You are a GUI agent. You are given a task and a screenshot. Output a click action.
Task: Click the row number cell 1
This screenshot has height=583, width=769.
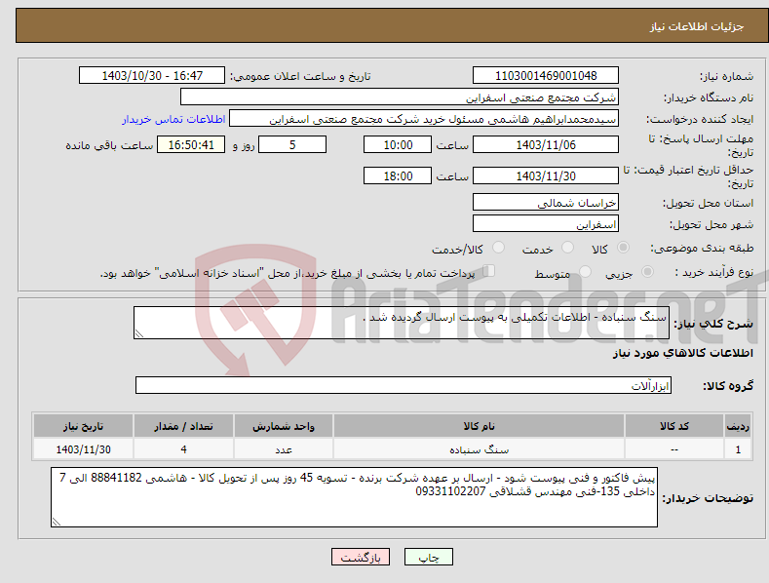point(738,449)
